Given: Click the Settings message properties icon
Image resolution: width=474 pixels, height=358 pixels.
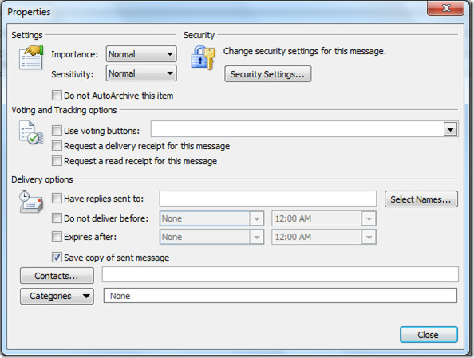Looking at the screenshot, I should click(x=31, y=57).
